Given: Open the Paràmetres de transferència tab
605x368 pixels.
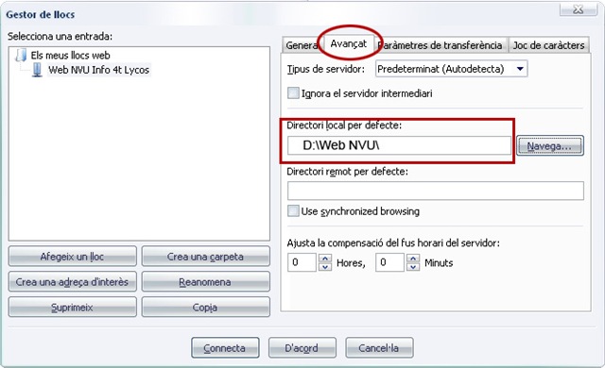Looking at the screenshot, I should coord(441,45).
